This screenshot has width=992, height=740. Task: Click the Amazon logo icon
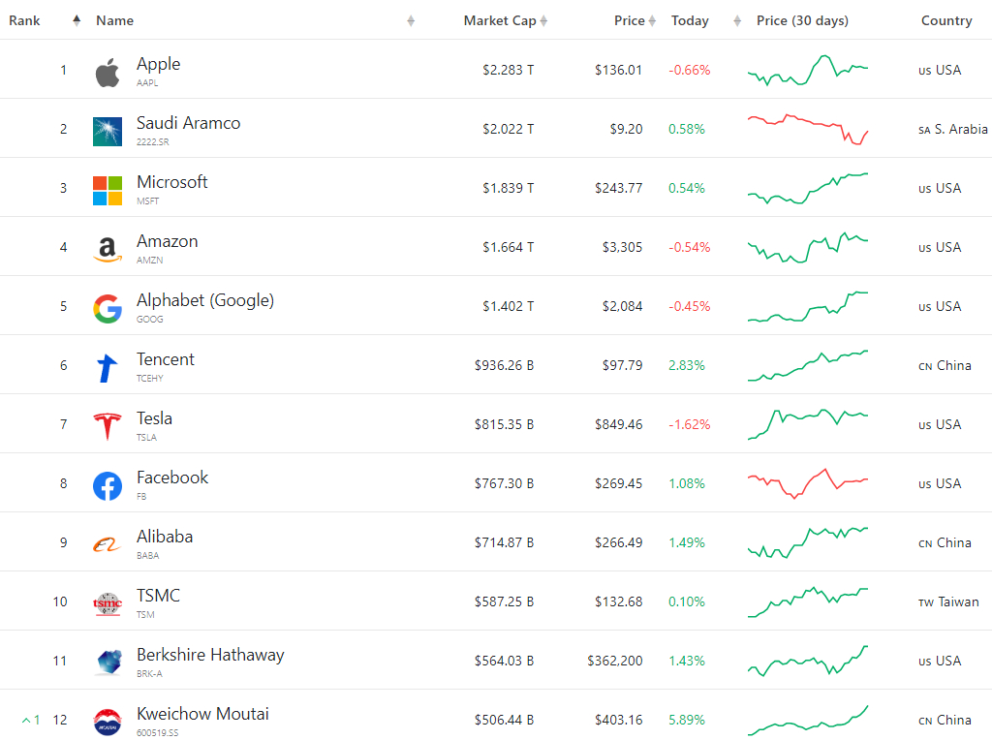point(108,250)
